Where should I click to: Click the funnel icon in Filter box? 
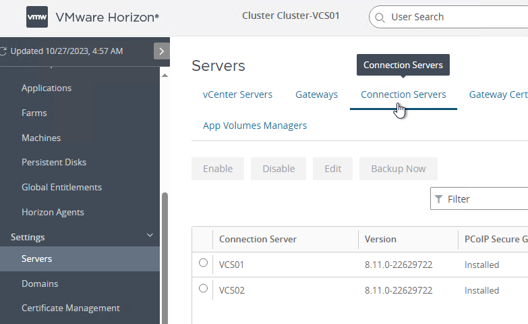pos(438,199)
